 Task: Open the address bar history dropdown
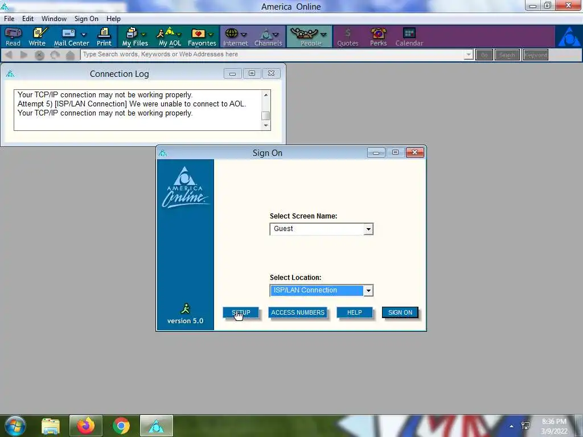coord(469,55)
